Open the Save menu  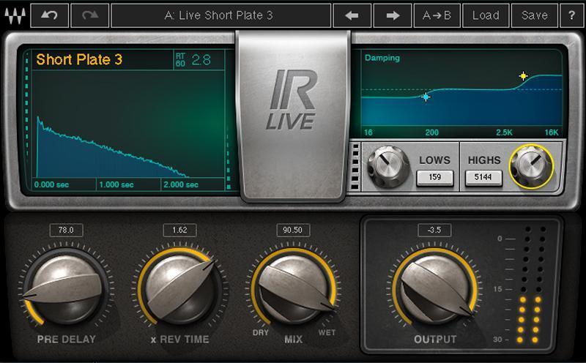click(535, 15)
